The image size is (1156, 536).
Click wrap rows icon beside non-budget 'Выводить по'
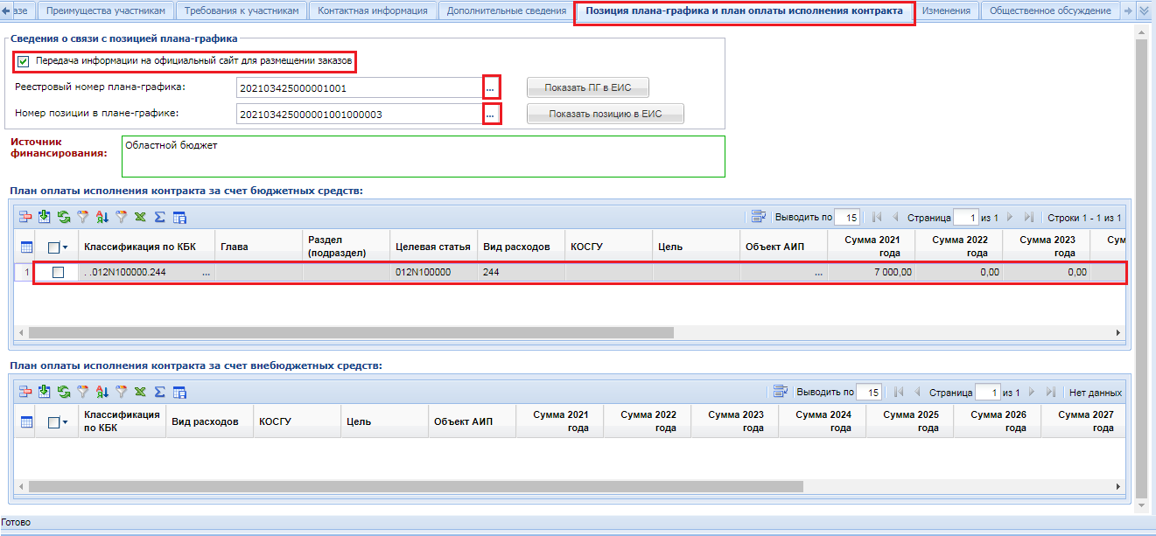pos(780,393)
